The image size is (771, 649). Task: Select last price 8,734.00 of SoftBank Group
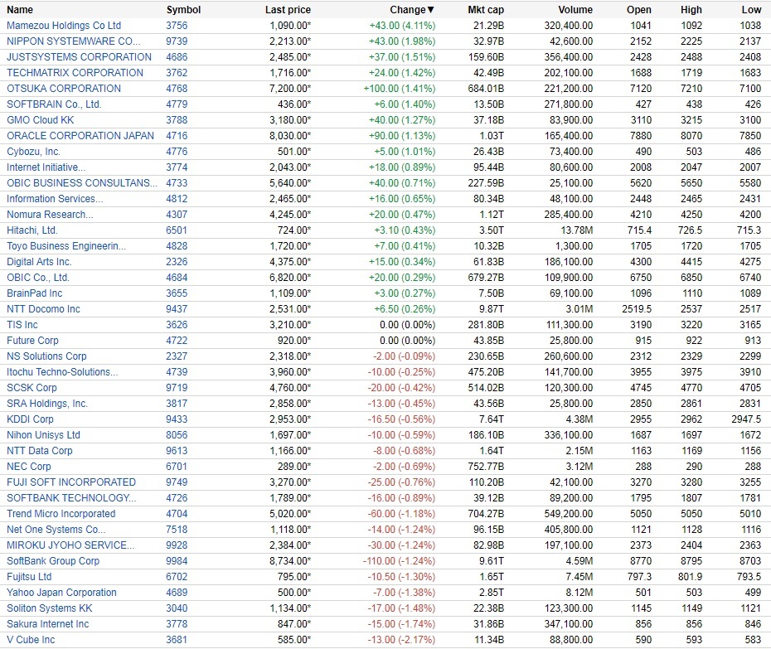[x=290, y=560]
